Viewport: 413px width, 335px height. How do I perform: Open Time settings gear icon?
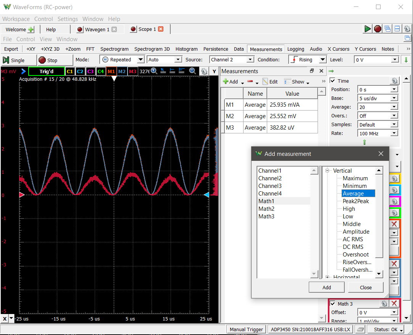[394, 81]
